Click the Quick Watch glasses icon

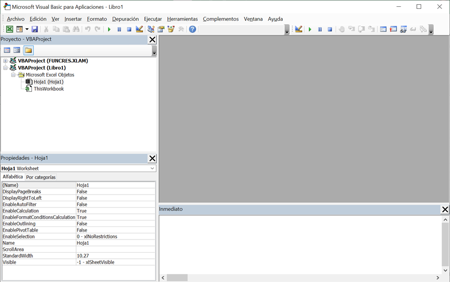413,29
